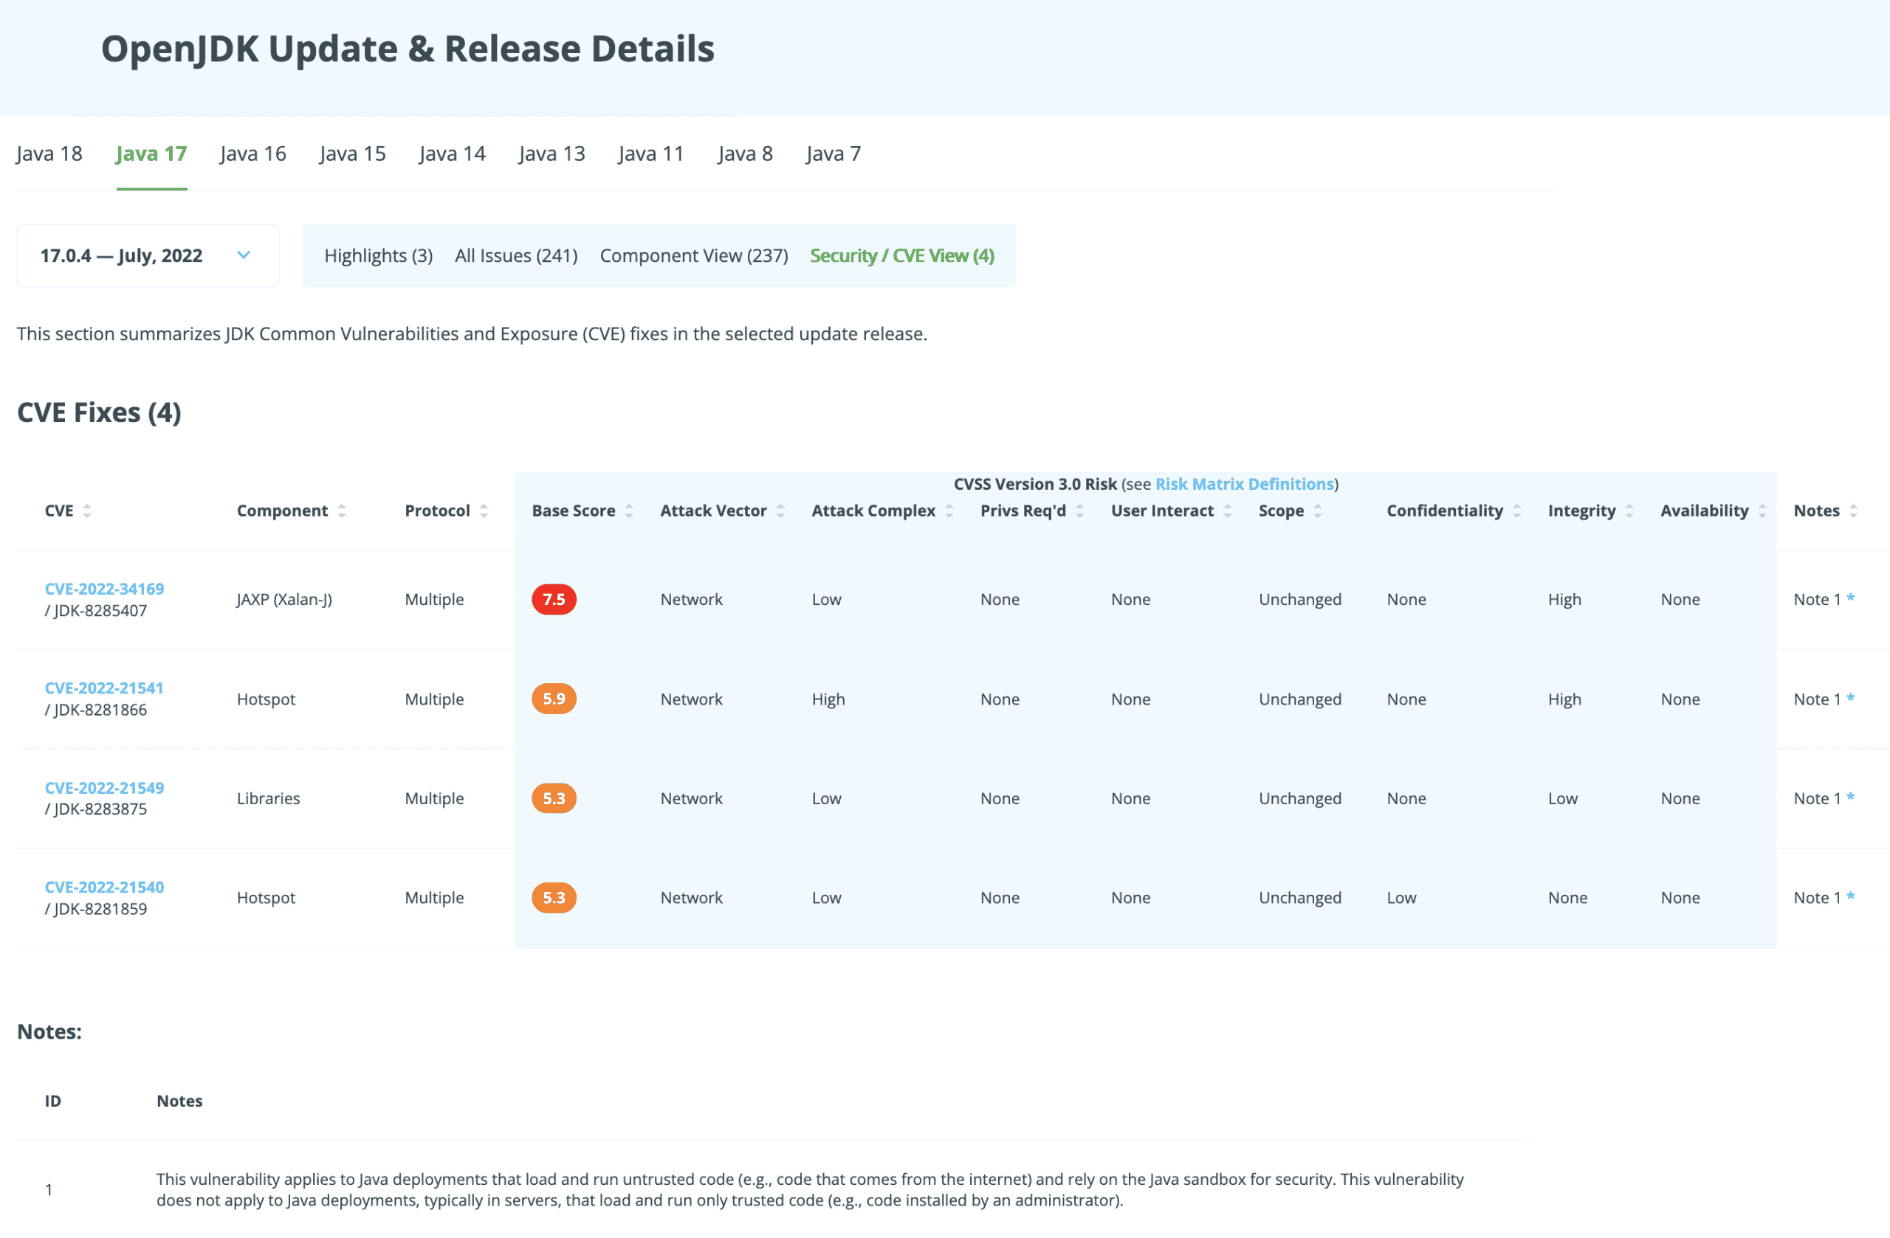Click the Attack Vector column header

coord(713,511)
